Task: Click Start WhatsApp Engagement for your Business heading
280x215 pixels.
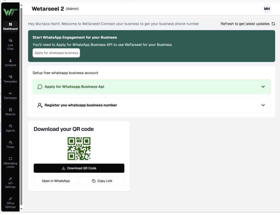Action: tap(75, 37)
